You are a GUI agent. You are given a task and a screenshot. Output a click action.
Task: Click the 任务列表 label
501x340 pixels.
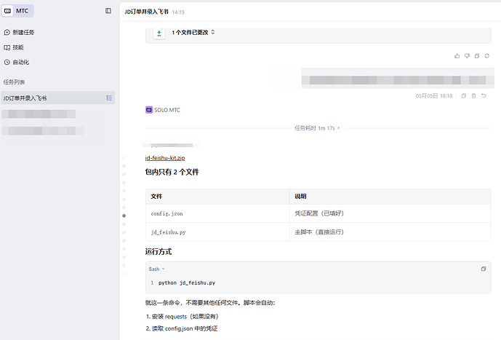coord(14,82)
